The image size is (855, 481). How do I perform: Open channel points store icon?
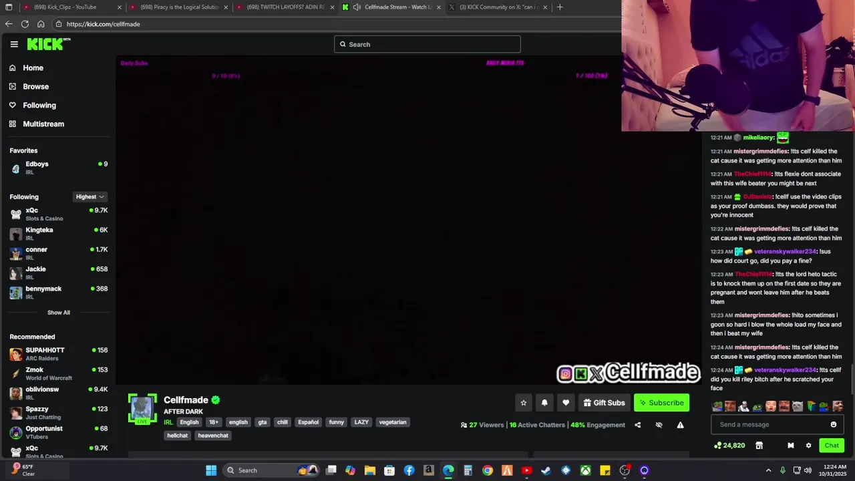coord(759,446)
